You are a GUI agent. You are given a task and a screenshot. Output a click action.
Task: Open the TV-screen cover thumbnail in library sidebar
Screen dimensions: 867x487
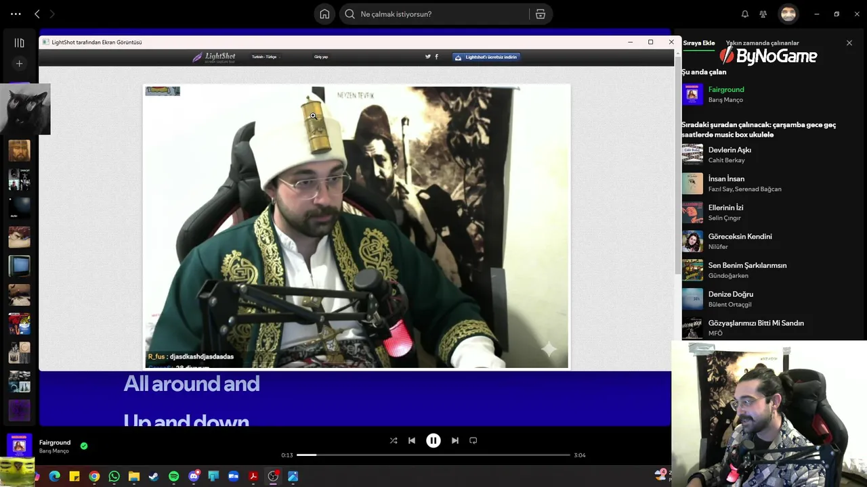19,266
